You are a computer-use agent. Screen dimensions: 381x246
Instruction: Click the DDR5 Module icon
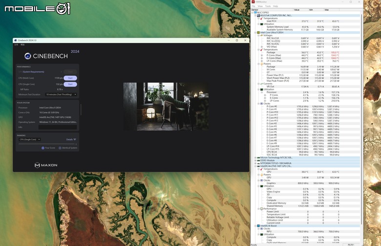[x=258, y=160]
